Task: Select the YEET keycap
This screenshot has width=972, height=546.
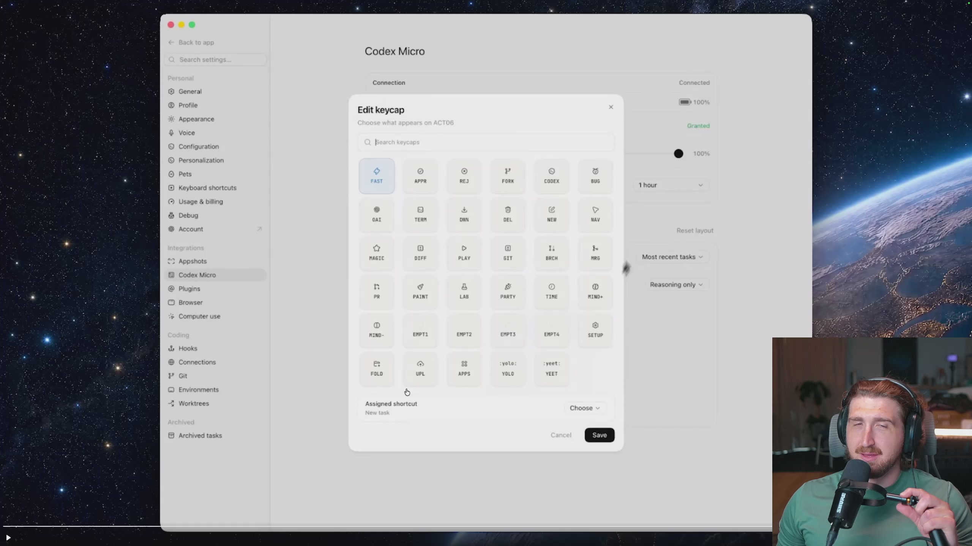Action: pyautogui.click(x=551, y=369)
